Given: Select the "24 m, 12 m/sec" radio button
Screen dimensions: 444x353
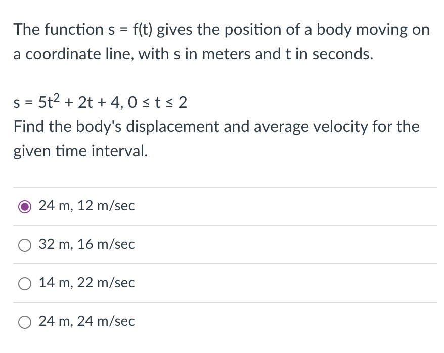Looking at the screenshot, I should click(25, 207).
